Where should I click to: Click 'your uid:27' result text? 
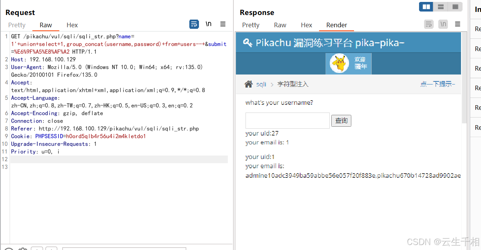(262, 133)
